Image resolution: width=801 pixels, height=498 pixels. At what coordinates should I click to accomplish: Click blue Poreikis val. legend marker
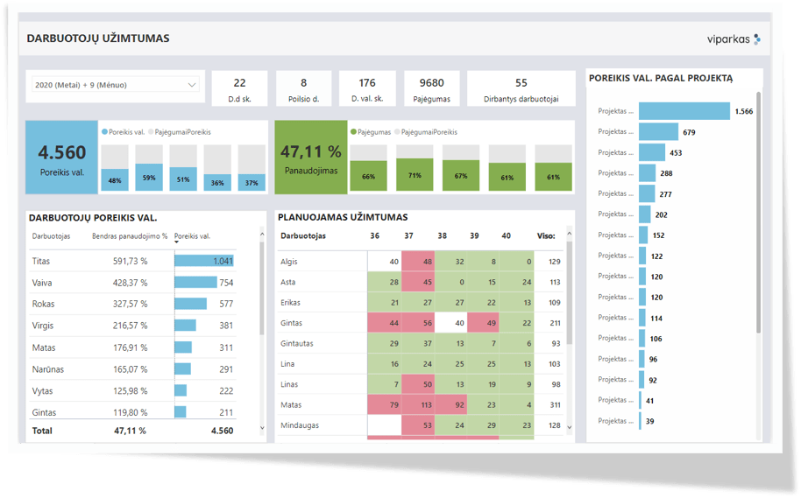pos(105,132)
